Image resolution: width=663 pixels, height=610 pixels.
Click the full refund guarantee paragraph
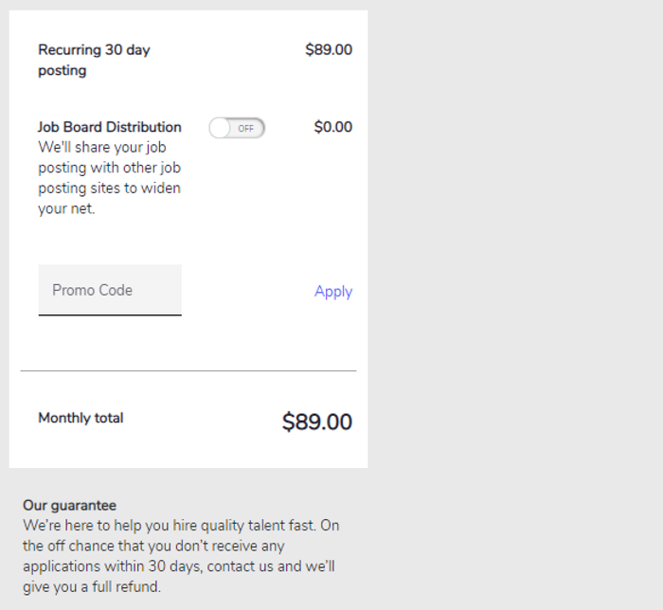pos(180,556)
